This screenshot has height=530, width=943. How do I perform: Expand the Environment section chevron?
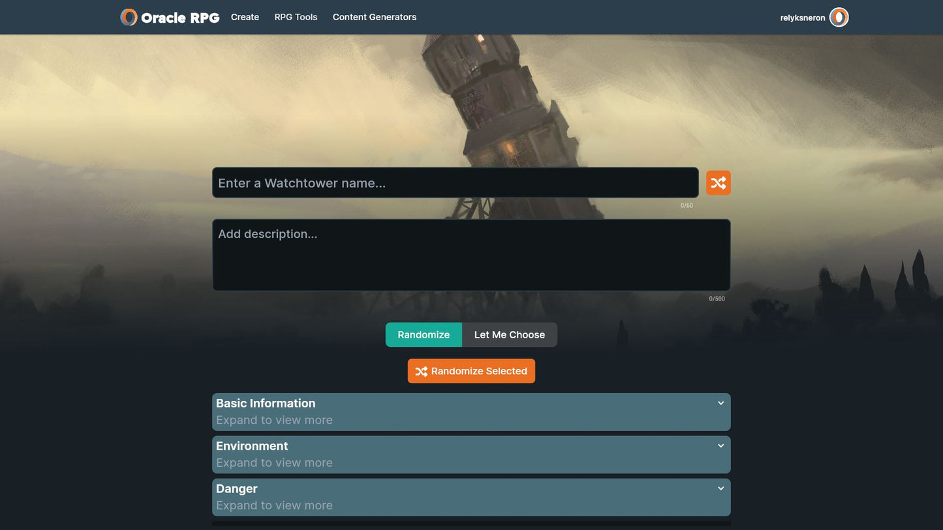click(x=720, y=446)
